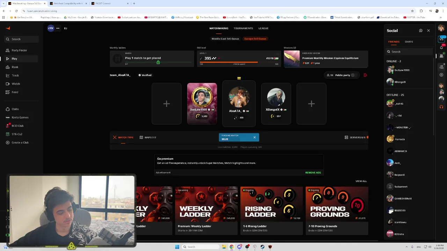Switch to Chats tab in Social
This screenshot has width=447, height=251.
pyautogui.click(x=409, y=42)
